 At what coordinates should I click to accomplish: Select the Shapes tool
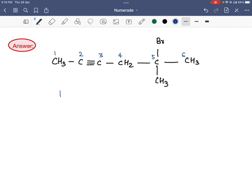tap(78, 22)
